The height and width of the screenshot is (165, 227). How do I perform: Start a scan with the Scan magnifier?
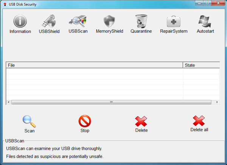click(x=29, y=124)
